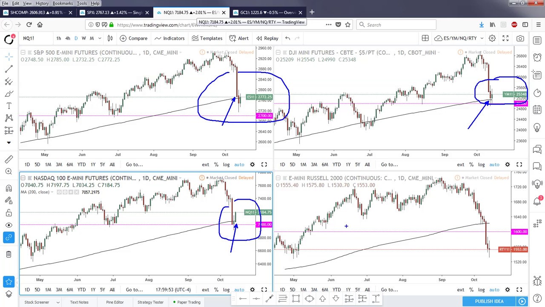This screenshot has width=545, height=307.
Task: Hide all drawings with the eye icon
Action: click(9, 225)
